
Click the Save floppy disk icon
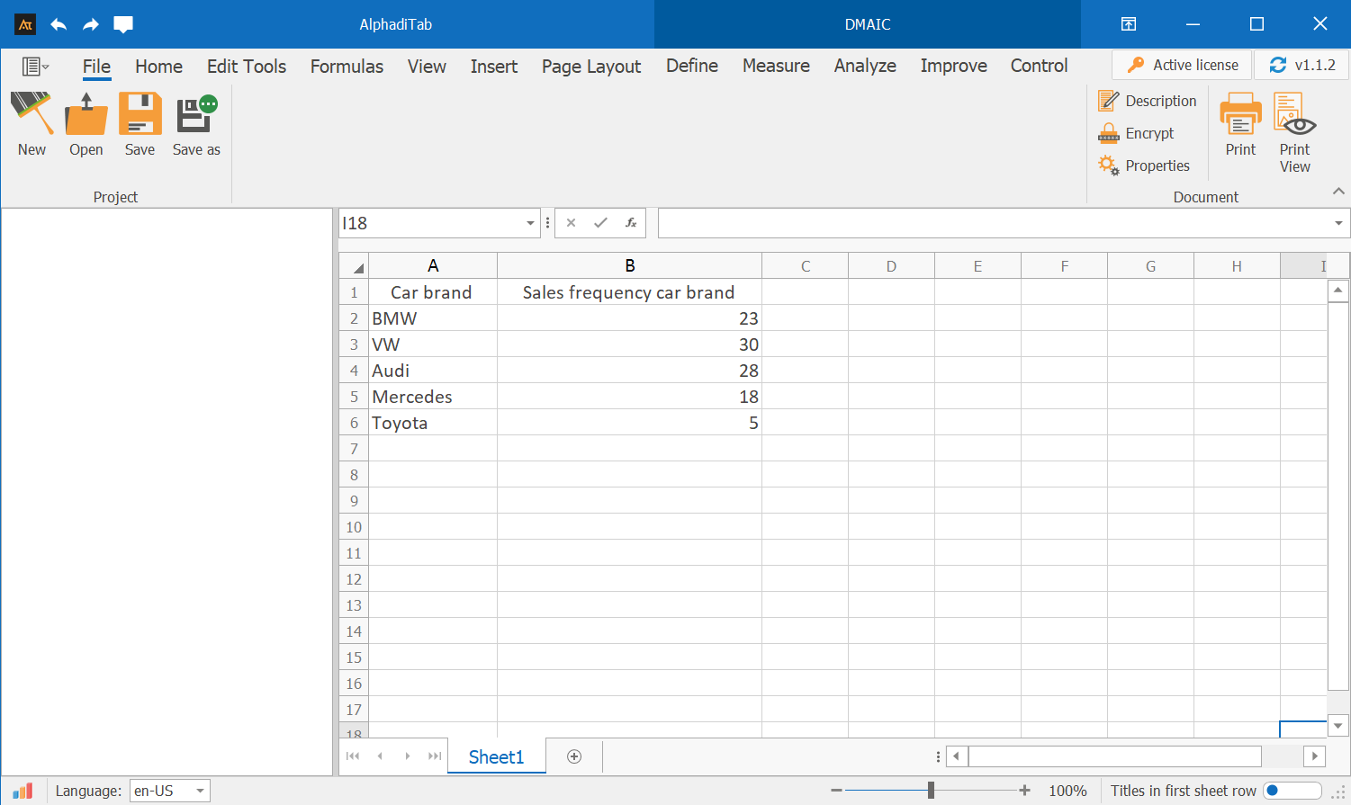pyautogui.click(x=140, y=115)
